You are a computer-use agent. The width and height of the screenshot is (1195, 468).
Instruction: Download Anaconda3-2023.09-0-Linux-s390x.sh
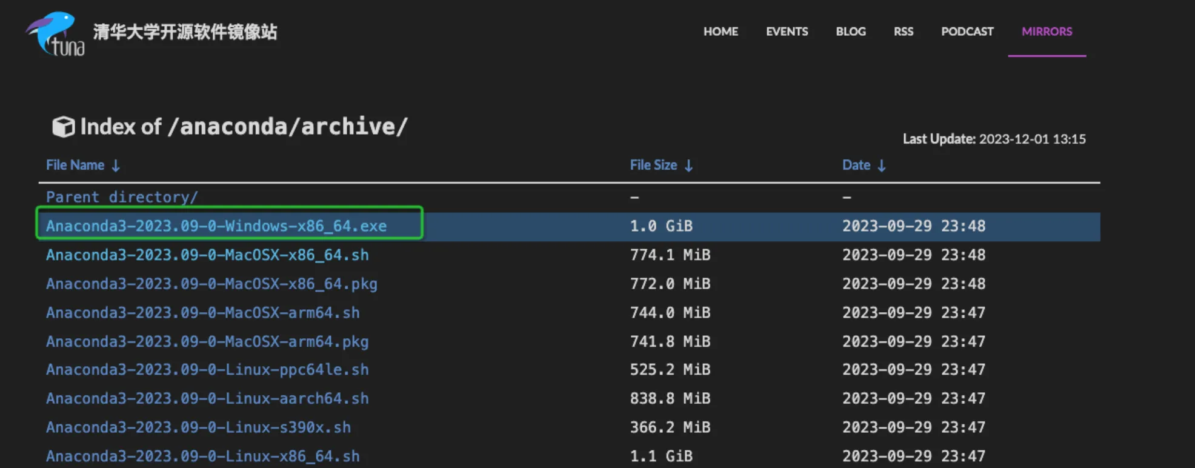click(198, 427)
